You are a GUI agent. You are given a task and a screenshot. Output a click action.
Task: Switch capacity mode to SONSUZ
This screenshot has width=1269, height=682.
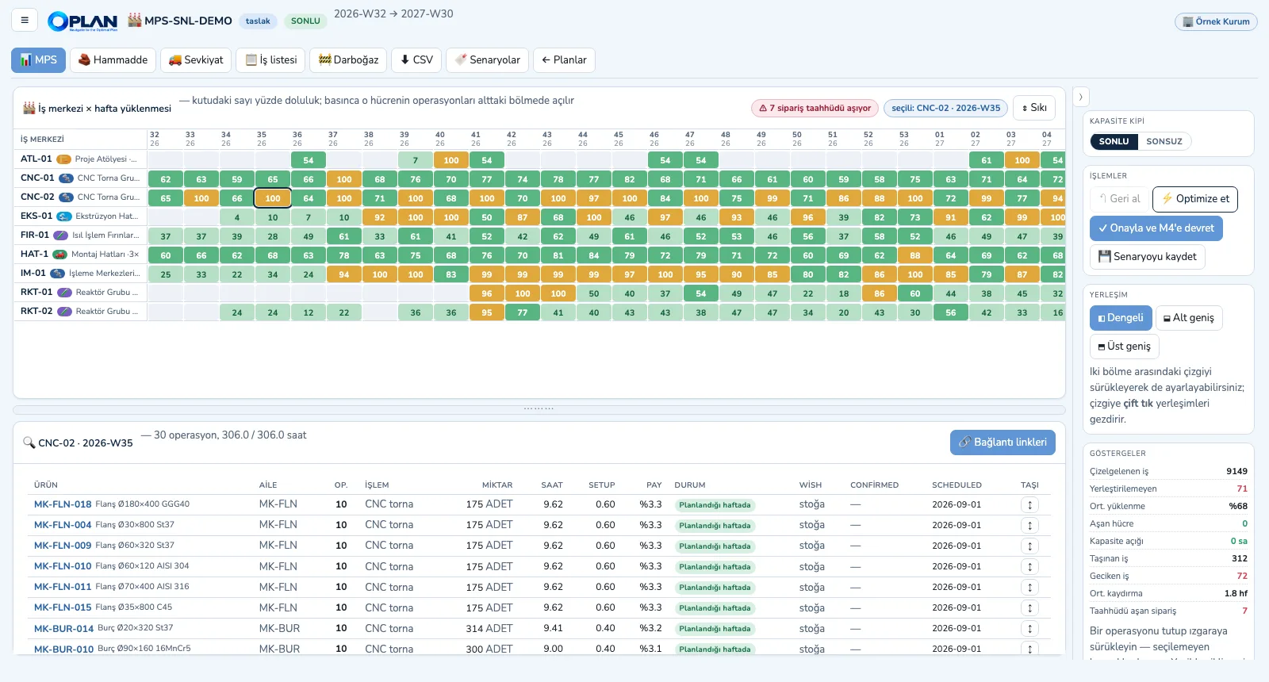(1164, 141)
